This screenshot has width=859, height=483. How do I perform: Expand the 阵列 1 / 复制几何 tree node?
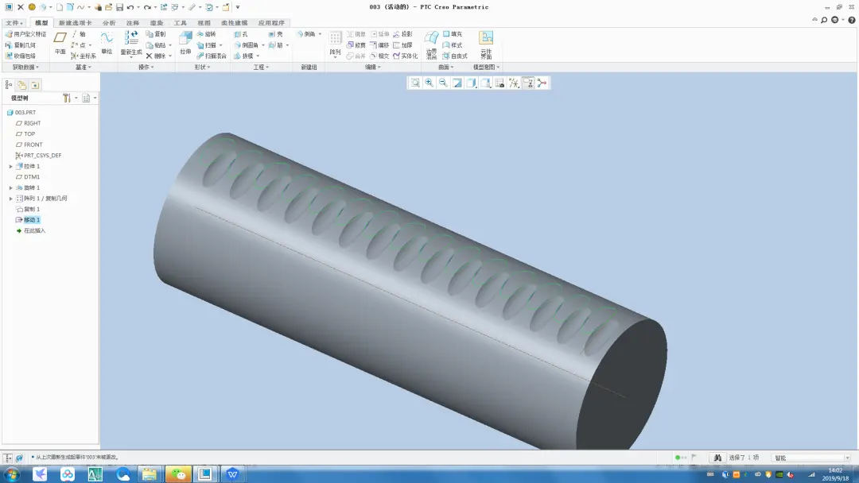point(10,199)
